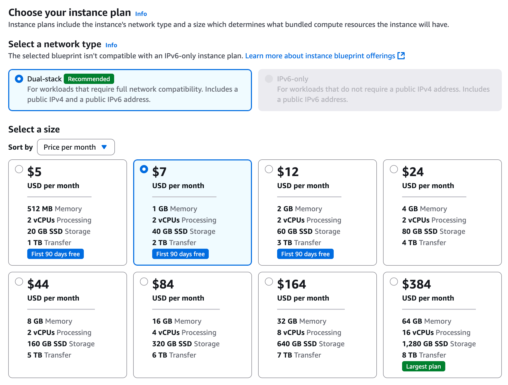The height and width of the screenshot is (385, 508).
Task: Click the selected $7 plan radio button
Action: pyautogui.click(x=144, y=169)
